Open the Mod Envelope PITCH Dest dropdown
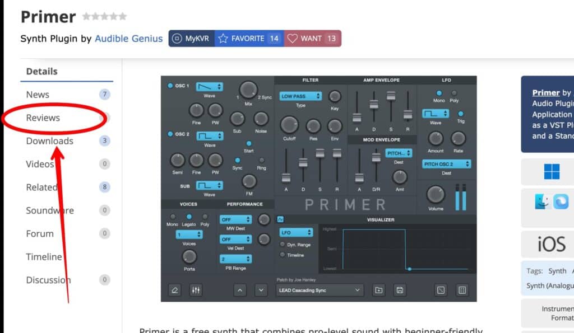574x333 pixels. click(x=399, y=153)
